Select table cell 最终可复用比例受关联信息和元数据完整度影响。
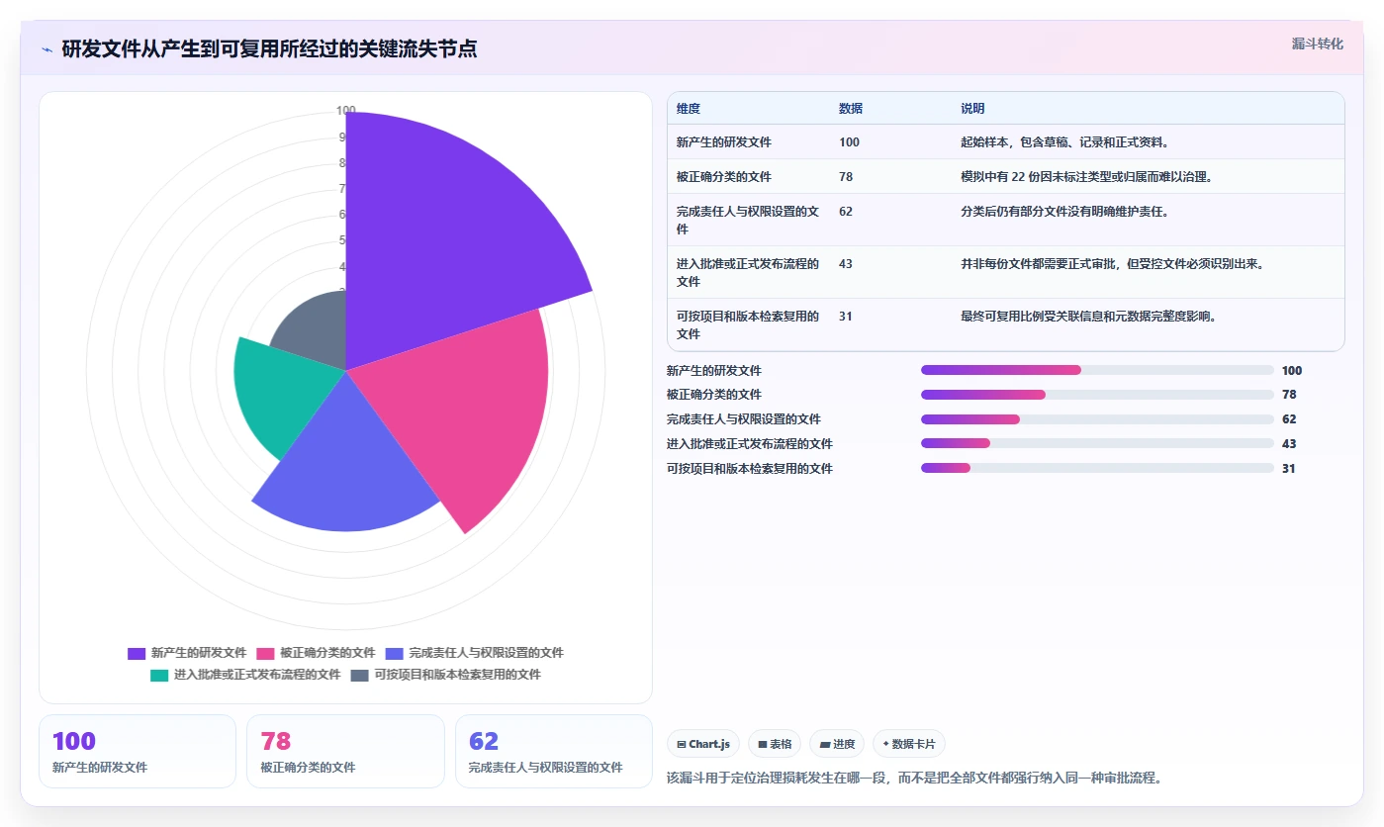Image resolution: width=1384 pixels, height=827 pixels. [1088, 317]
